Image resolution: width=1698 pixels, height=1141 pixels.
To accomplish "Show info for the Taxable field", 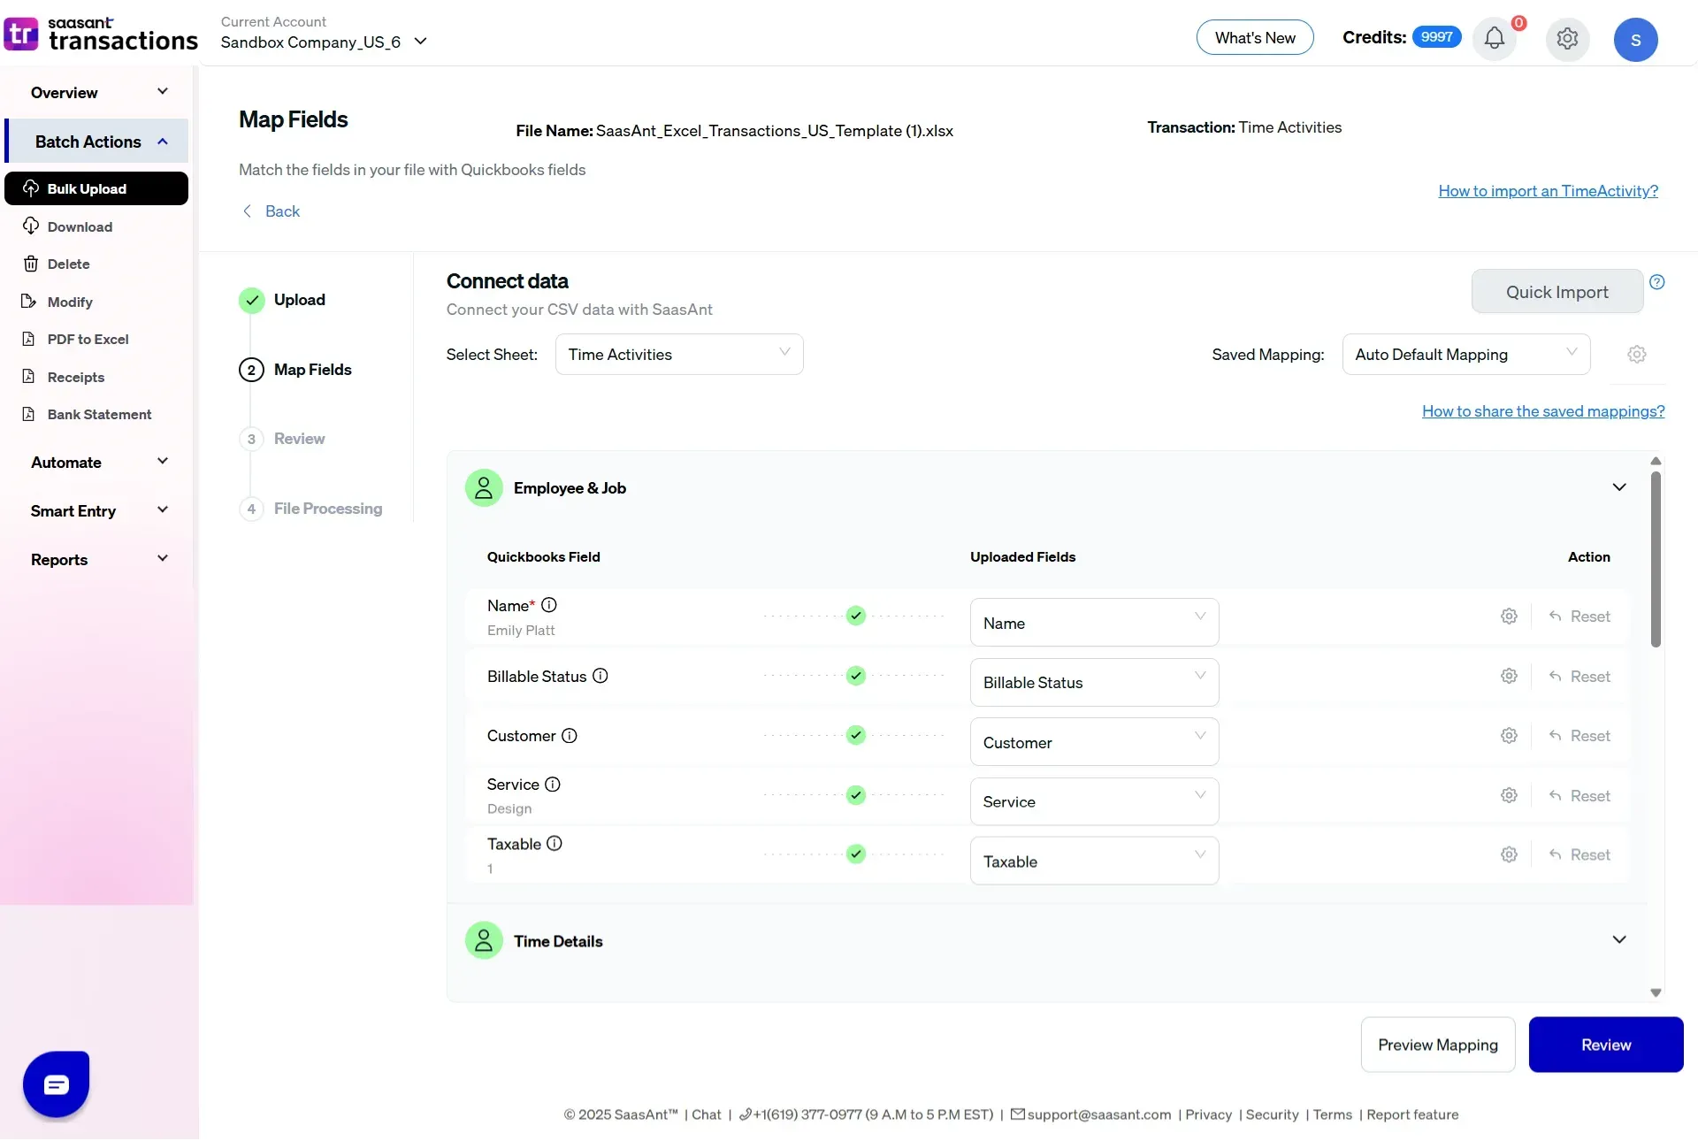I will point(555,844).
